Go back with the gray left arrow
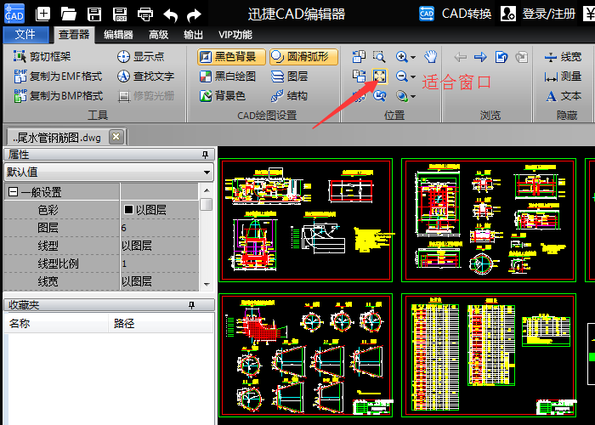Image resolution: width=595 pixels, height=425 pixels. click(461, 57)
